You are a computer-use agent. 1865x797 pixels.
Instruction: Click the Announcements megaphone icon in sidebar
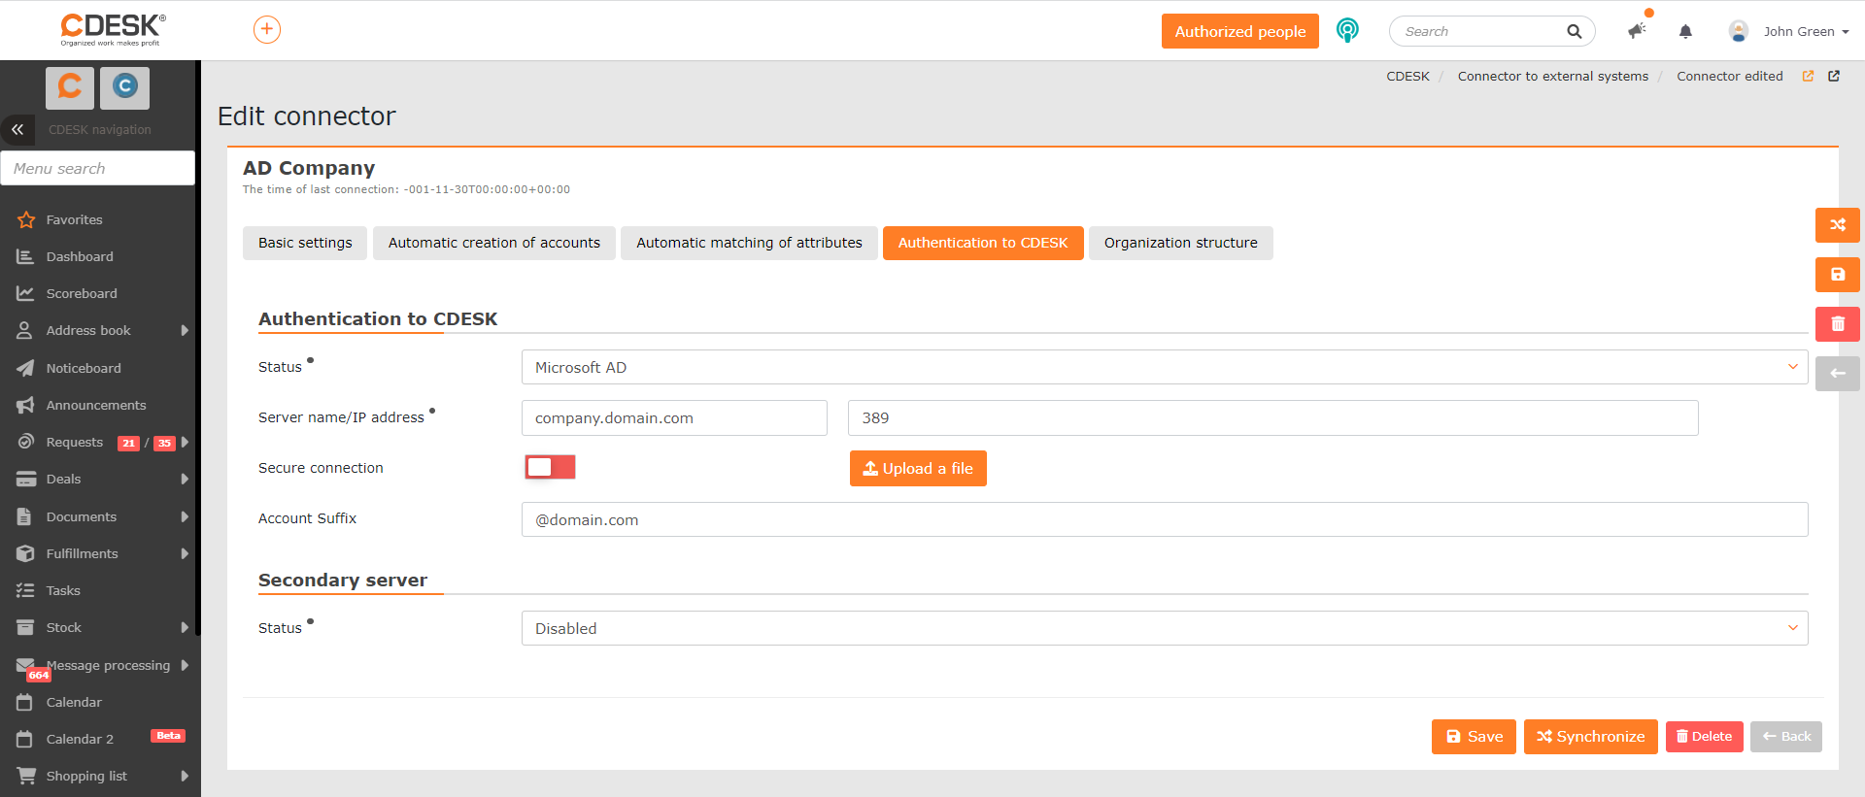(x=25, y=405)
